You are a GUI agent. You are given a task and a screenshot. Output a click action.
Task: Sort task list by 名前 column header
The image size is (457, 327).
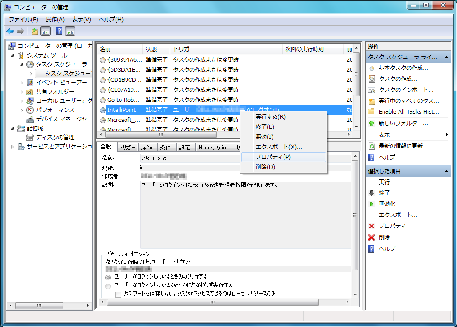click(x=121, y=49)
